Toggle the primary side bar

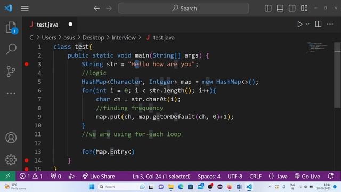[268, 9]
